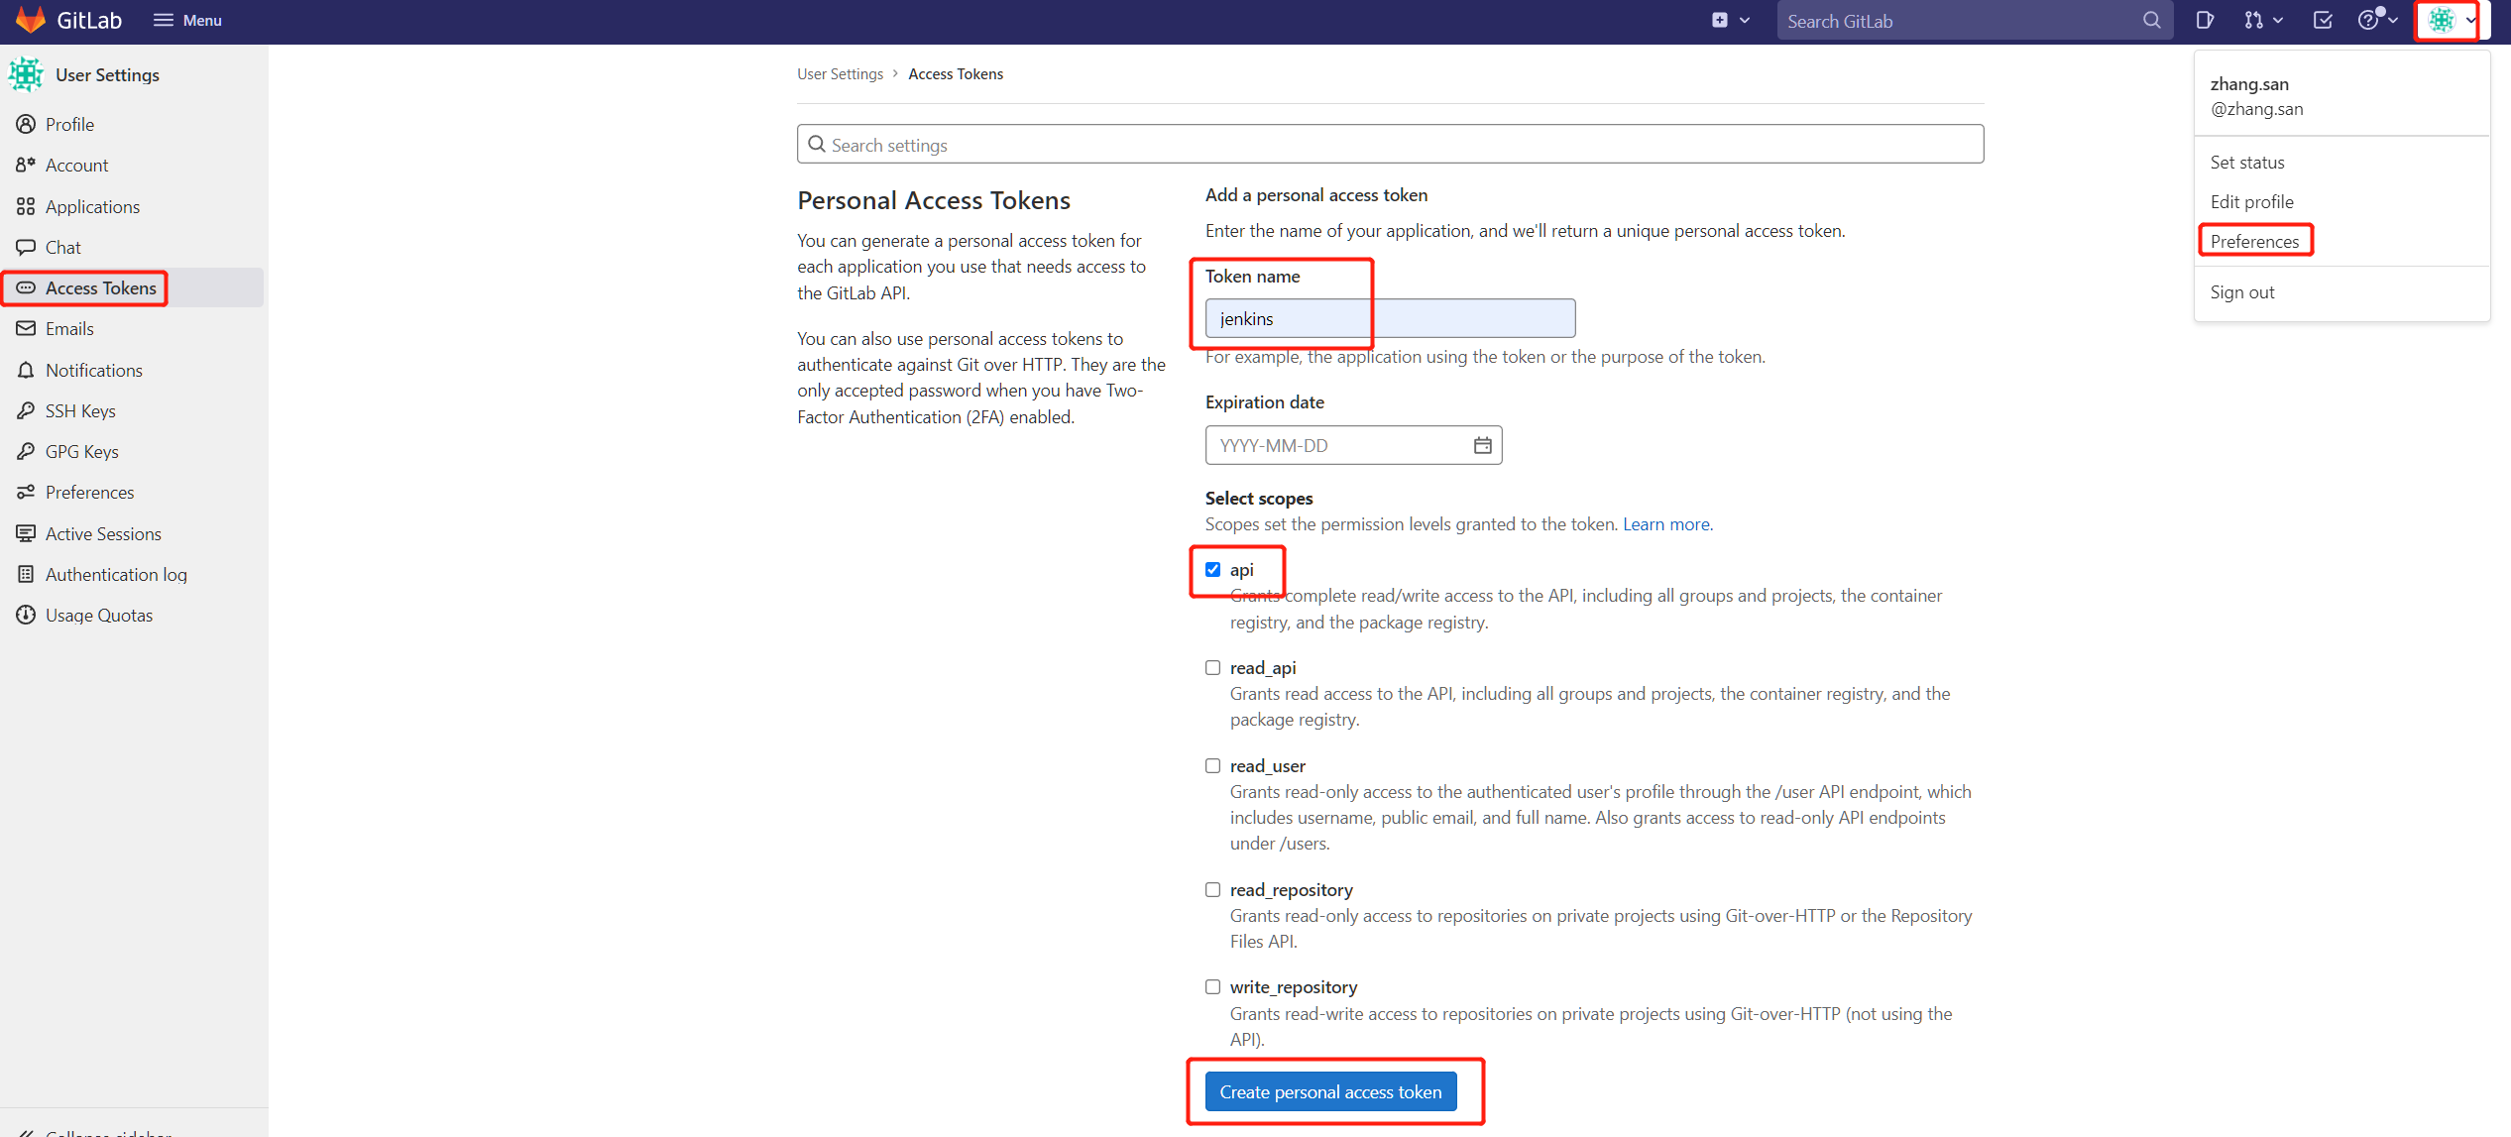Uncheck the api scope checkbox

[1212, 569]
